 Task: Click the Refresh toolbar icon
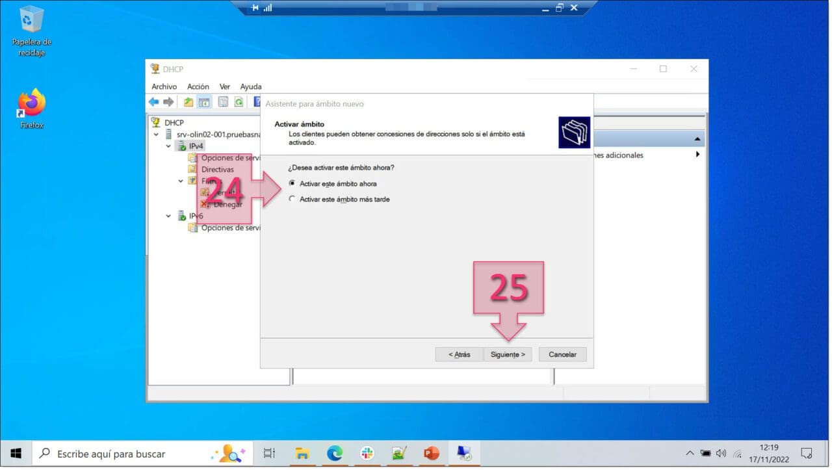[x=239, y=102]
